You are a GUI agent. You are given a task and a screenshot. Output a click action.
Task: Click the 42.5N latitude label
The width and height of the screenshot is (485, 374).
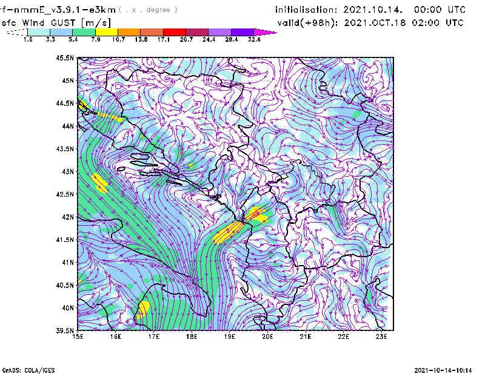click(65, 194)
